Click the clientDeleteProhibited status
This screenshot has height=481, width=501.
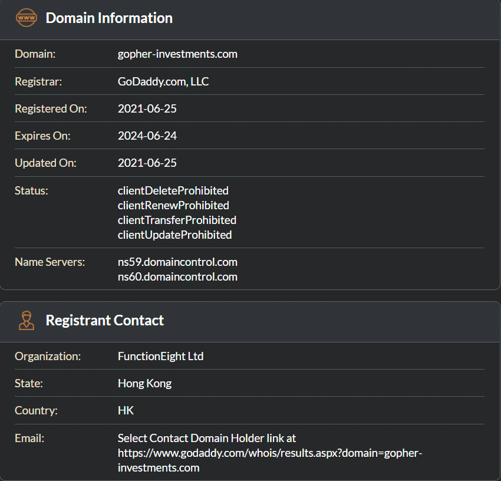(173, 191)
